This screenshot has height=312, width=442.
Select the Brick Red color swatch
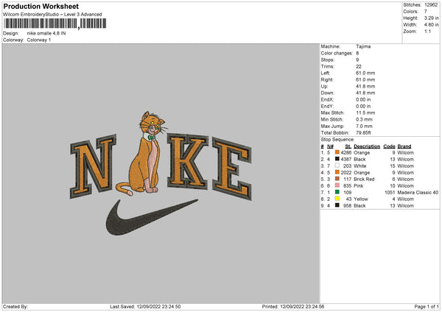[x=337, y=179]
